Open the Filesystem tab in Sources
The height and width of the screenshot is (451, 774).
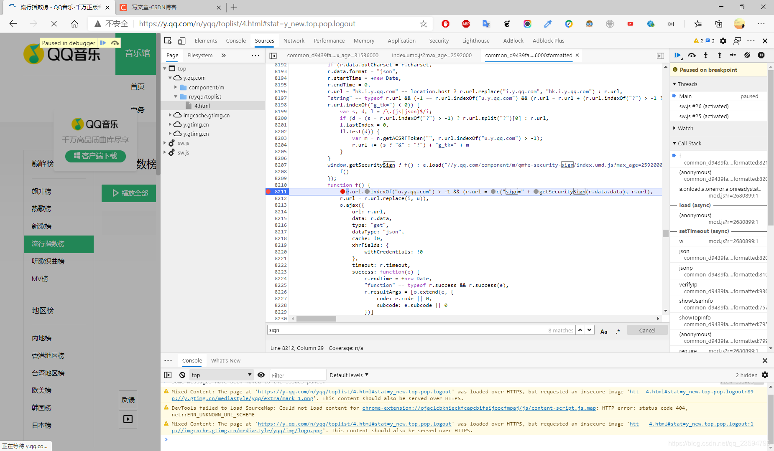(200, 55)
